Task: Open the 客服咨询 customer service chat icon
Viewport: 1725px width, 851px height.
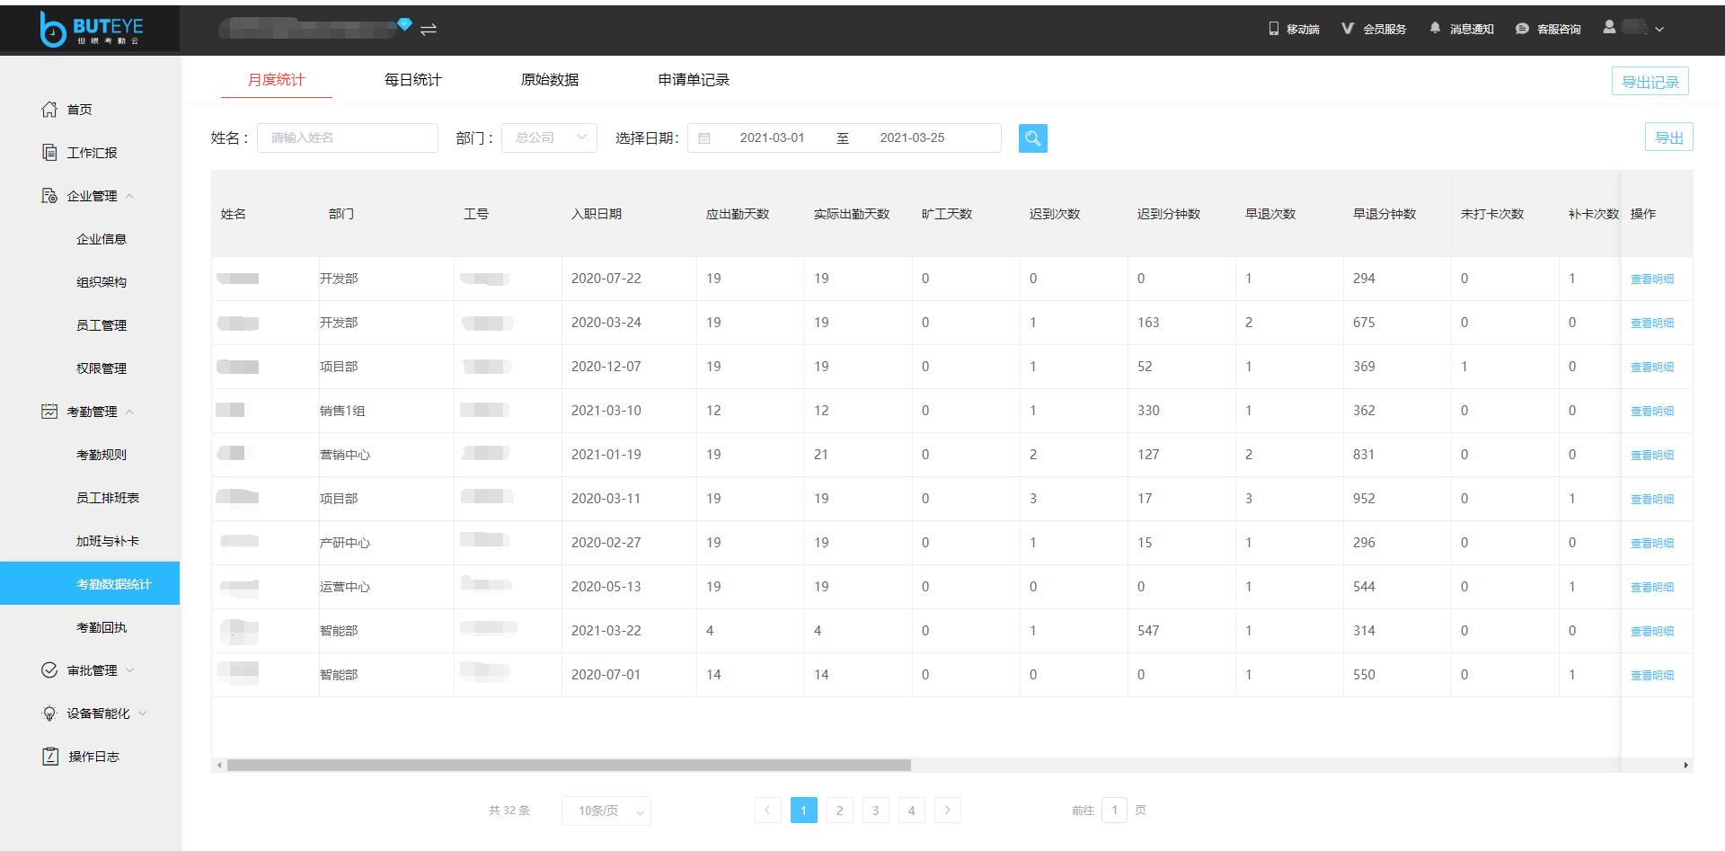Action: [x=1521, y=28]
